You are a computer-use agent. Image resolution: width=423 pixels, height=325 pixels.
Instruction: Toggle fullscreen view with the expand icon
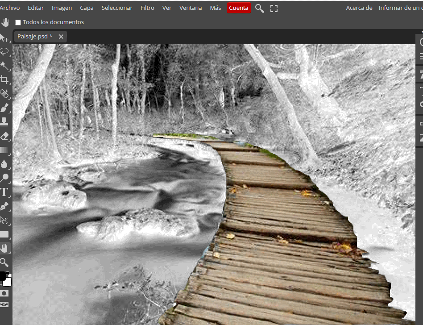(274, 8)
